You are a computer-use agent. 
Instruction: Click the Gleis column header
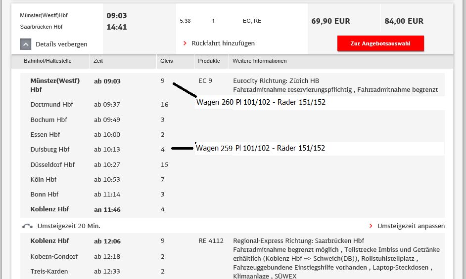[x=166, y=61]
